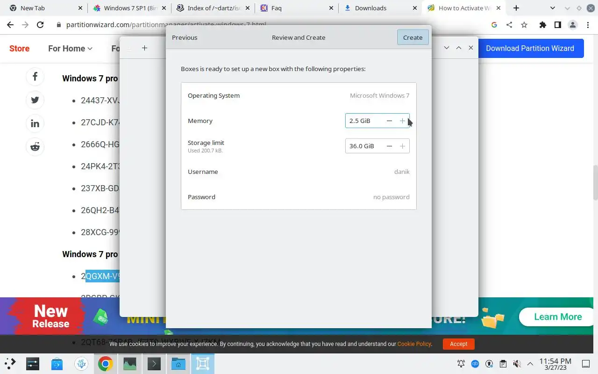The image size is (598, 374).
Task: Unmute via the volume tray icon
Action: pos(517,364)
